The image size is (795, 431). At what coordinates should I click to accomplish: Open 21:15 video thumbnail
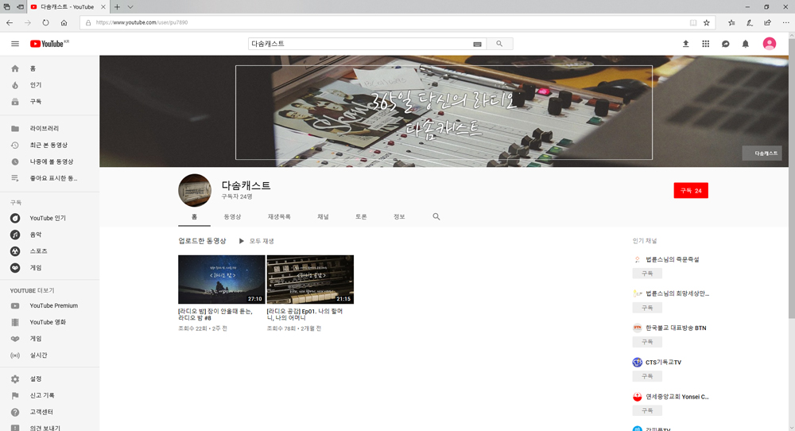[310, 279]
